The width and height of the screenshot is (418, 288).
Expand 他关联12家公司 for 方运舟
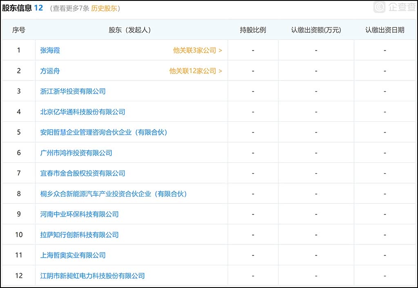pyautogui.click(x=196, y=71)
